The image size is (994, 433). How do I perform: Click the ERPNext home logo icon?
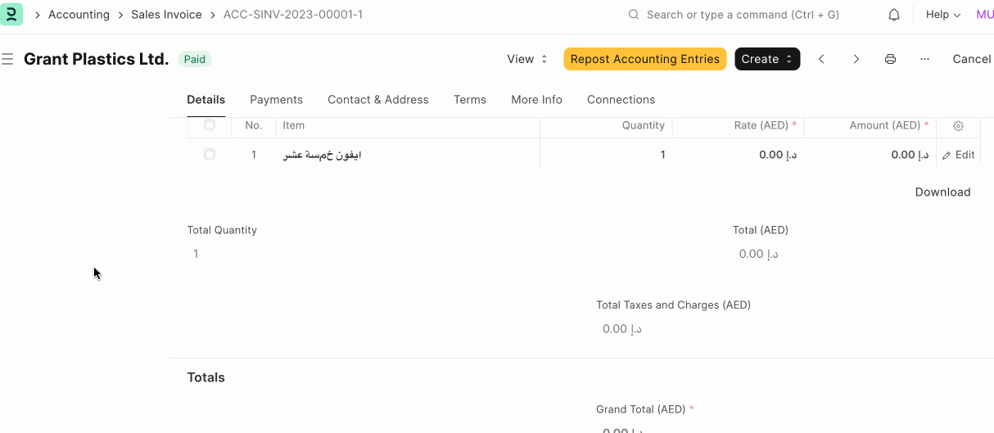(x=11, y=15)
